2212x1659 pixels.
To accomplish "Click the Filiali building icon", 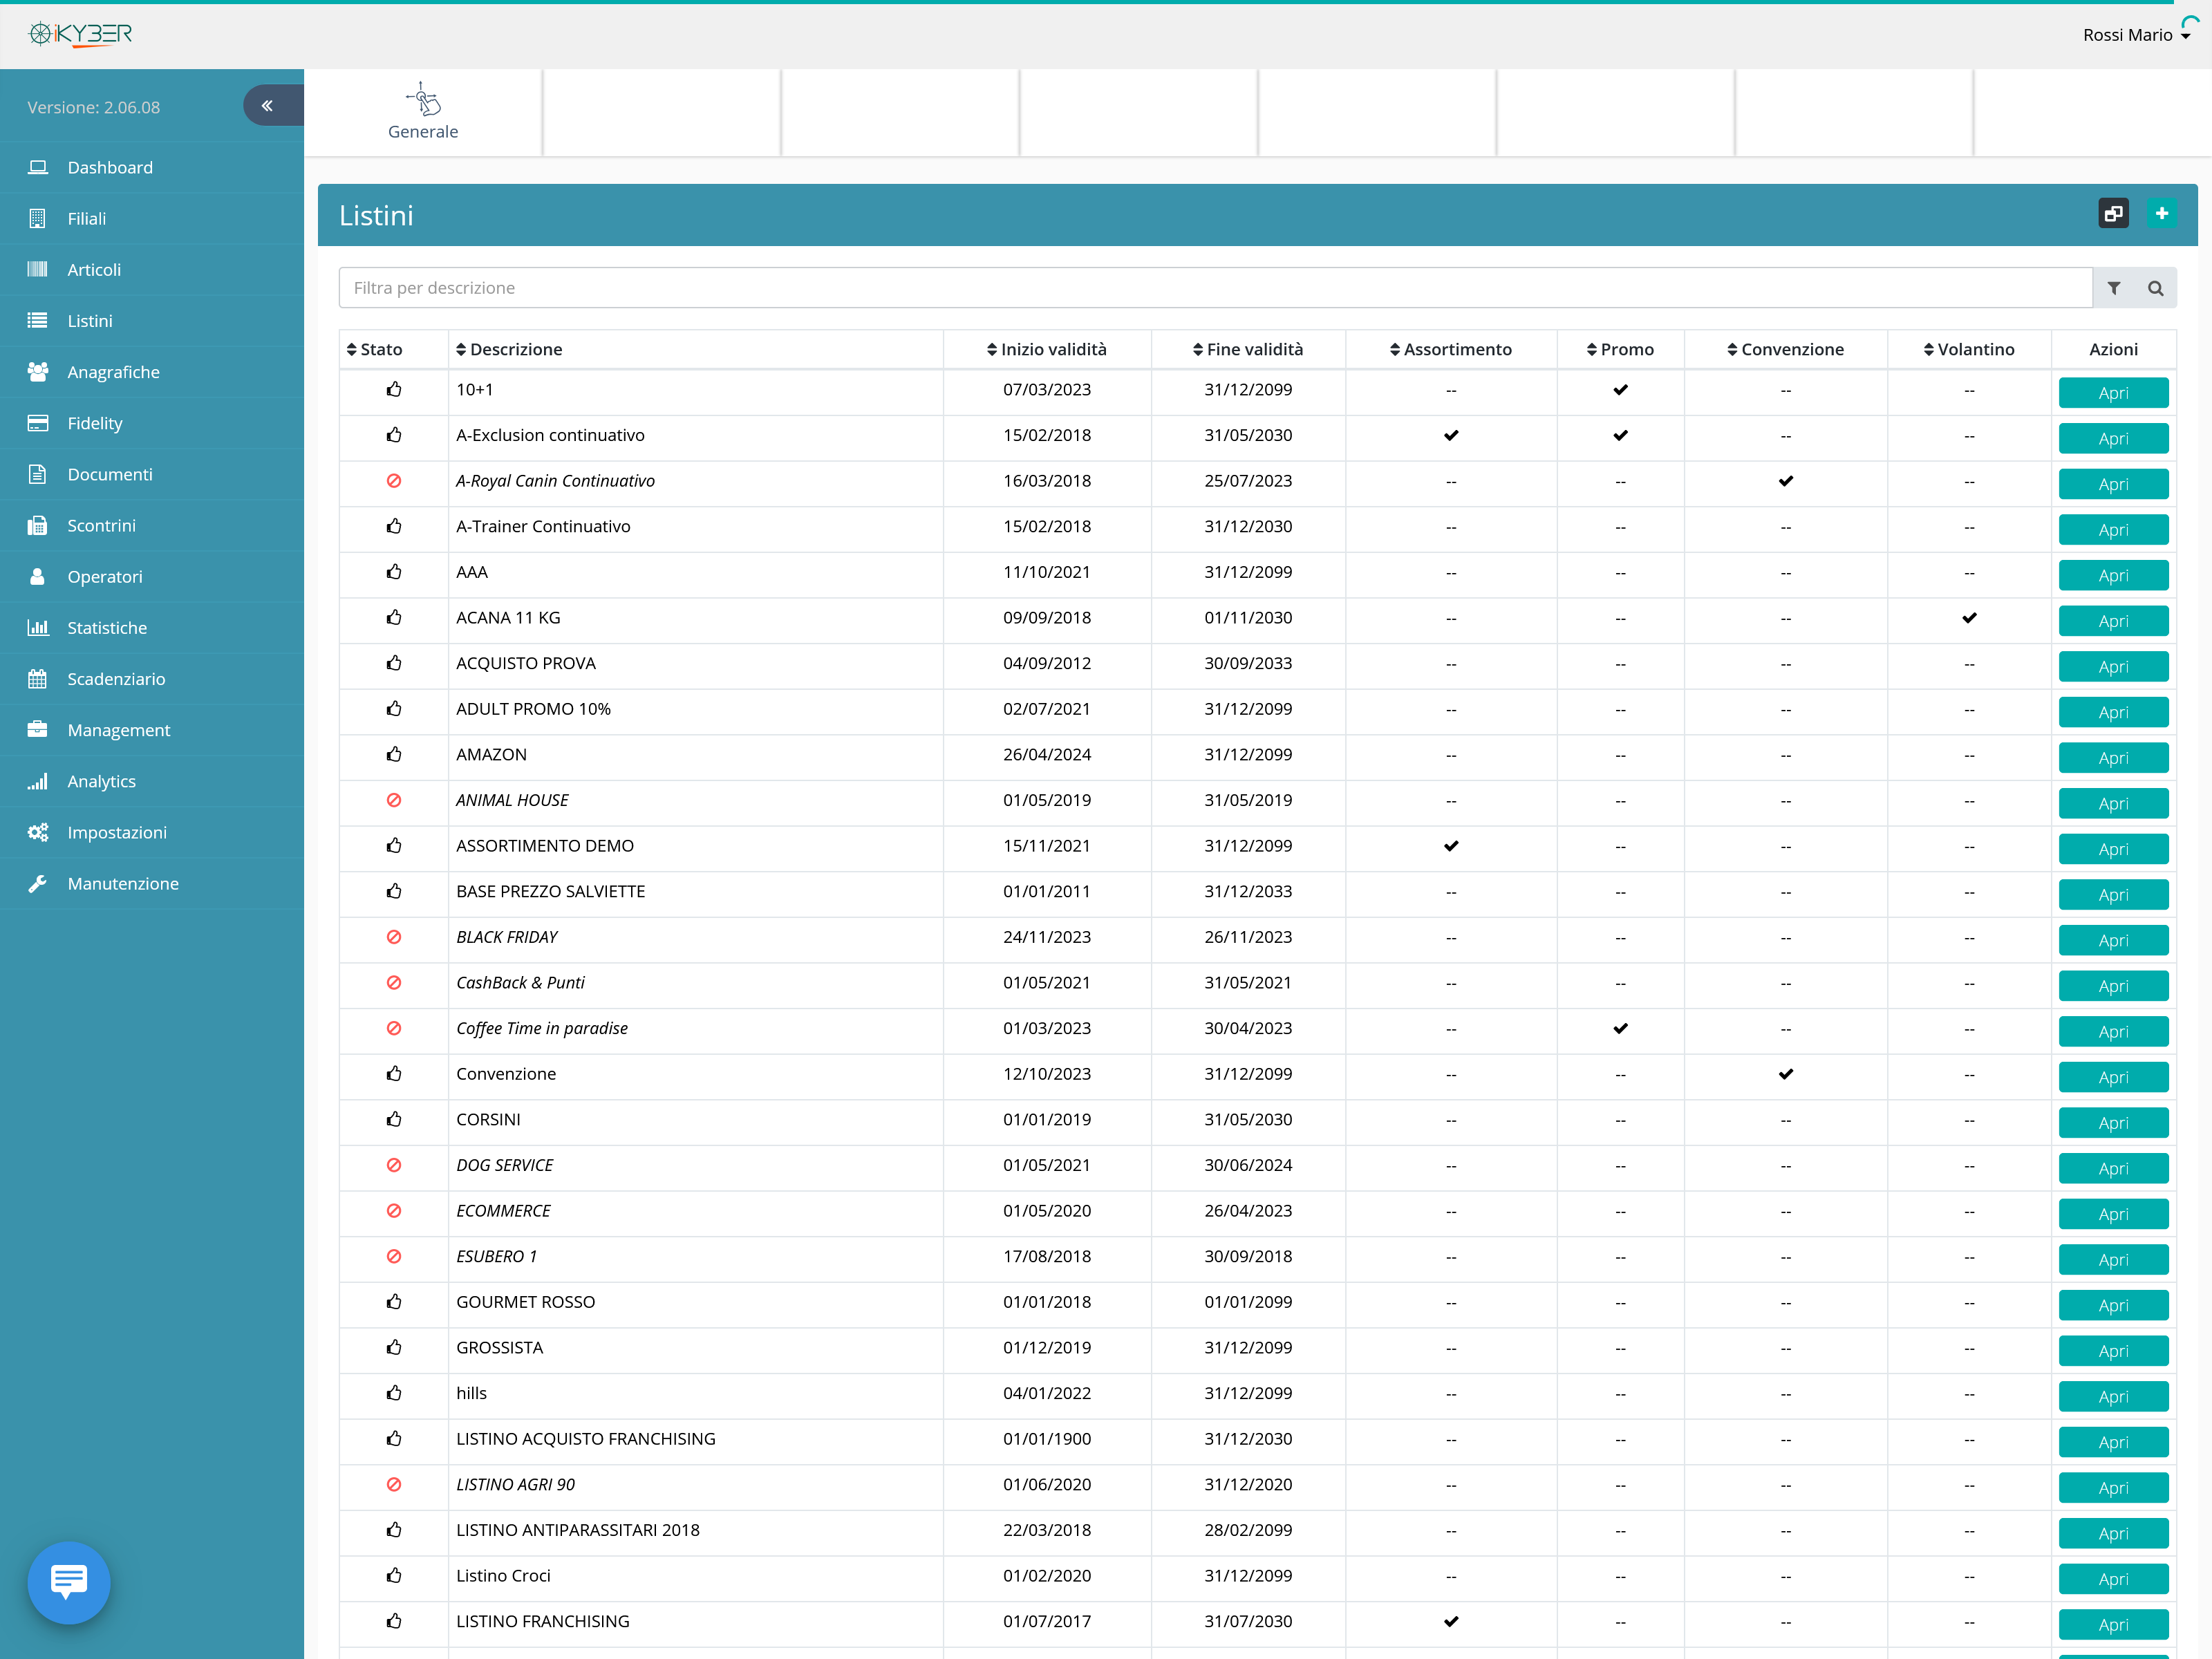I will 38,218.
